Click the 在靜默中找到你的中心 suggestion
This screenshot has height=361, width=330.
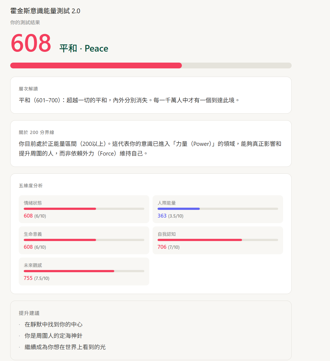click(54, 325)
